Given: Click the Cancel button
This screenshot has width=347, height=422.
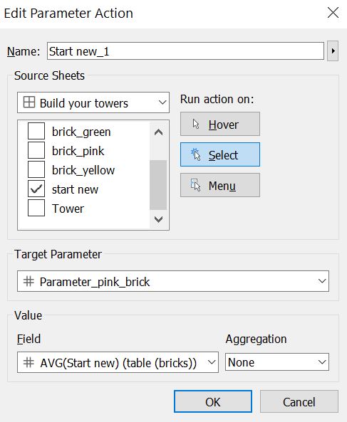Looking at the screenshot, I should point(299,401).
